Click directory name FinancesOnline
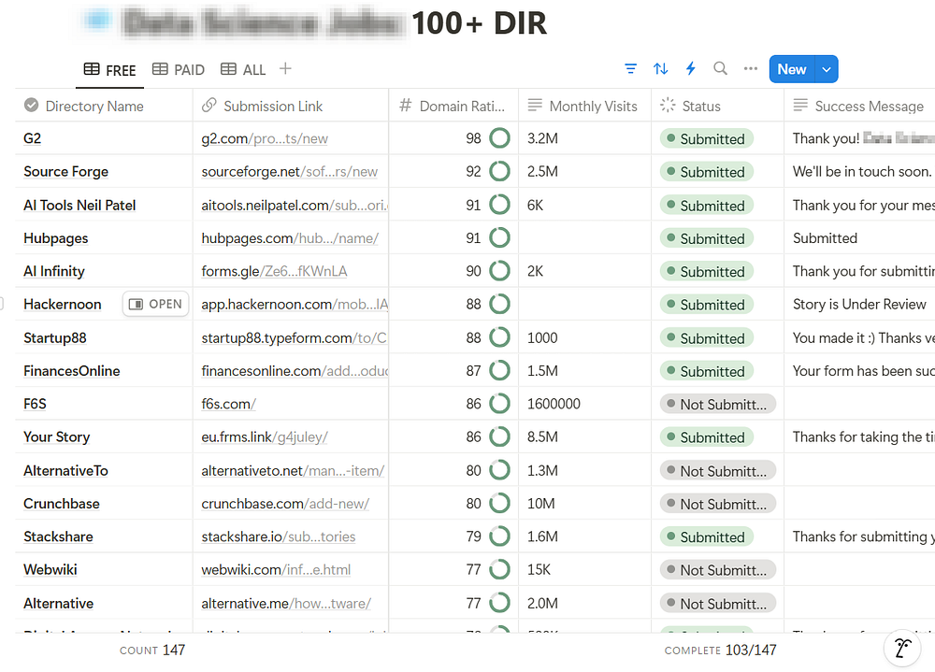This screenshot has width=935, height=672. 72,371
